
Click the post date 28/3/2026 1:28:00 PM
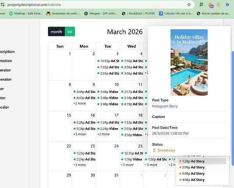tap(170, 133)
